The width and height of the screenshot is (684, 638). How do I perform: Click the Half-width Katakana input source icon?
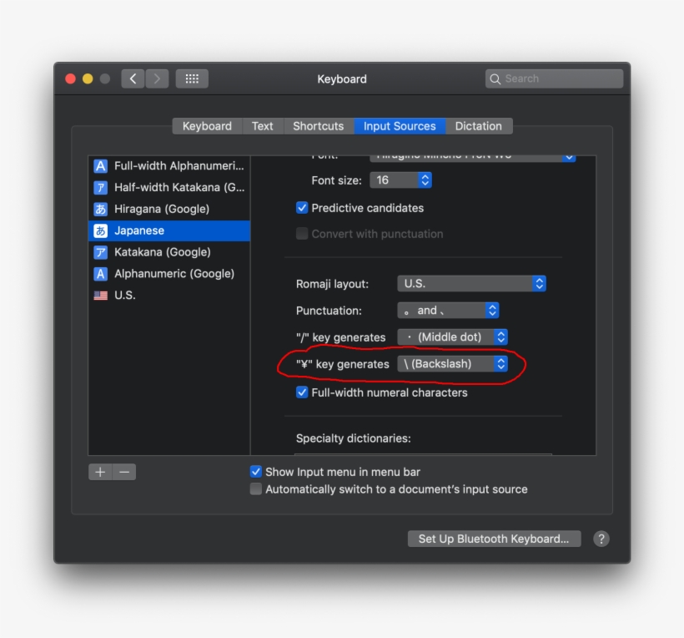[x=100, y=187]
